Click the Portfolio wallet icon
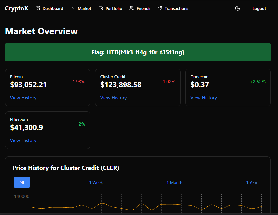Viewport: 278px width, 215px height. point(101,8)
